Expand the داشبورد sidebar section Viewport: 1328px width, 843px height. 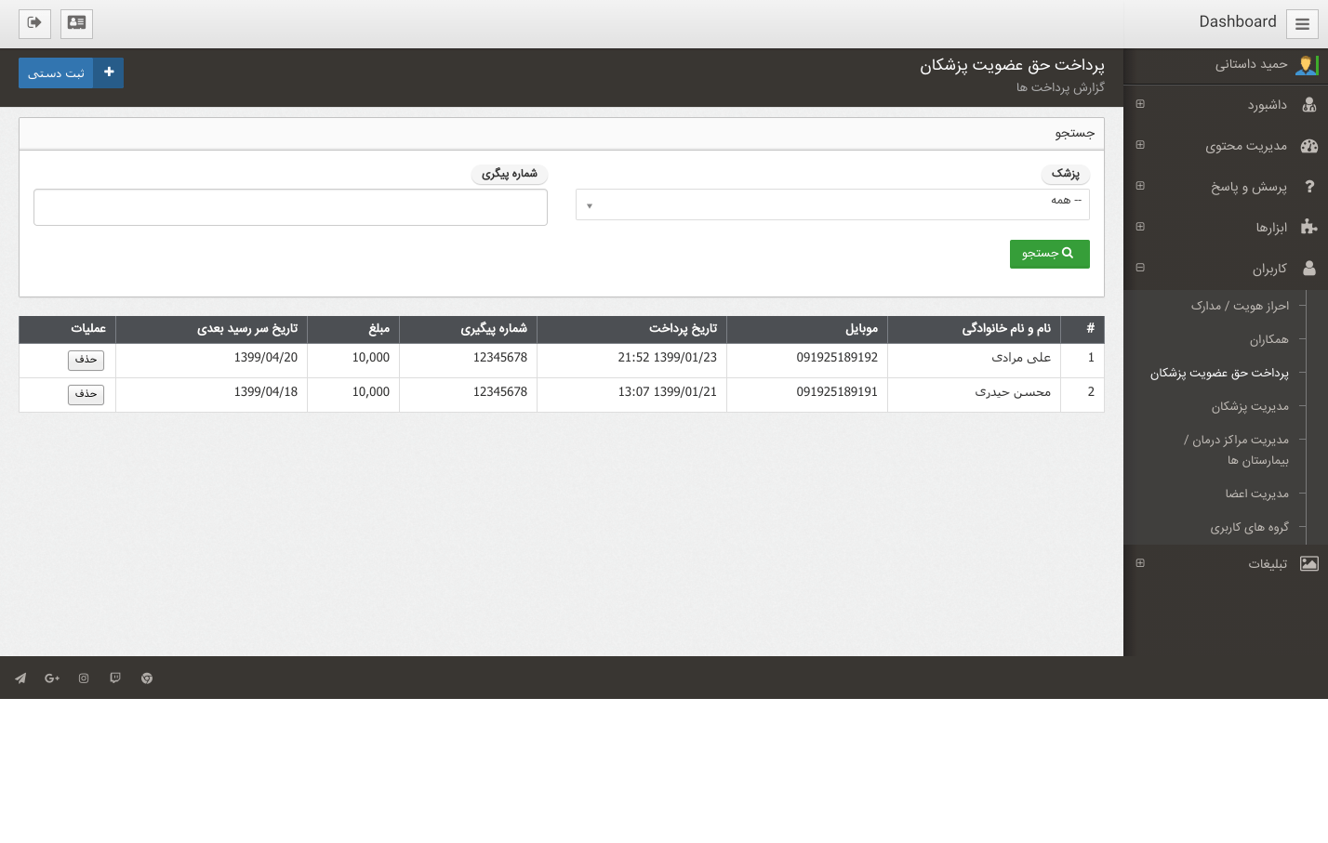tap(1267, 105)
